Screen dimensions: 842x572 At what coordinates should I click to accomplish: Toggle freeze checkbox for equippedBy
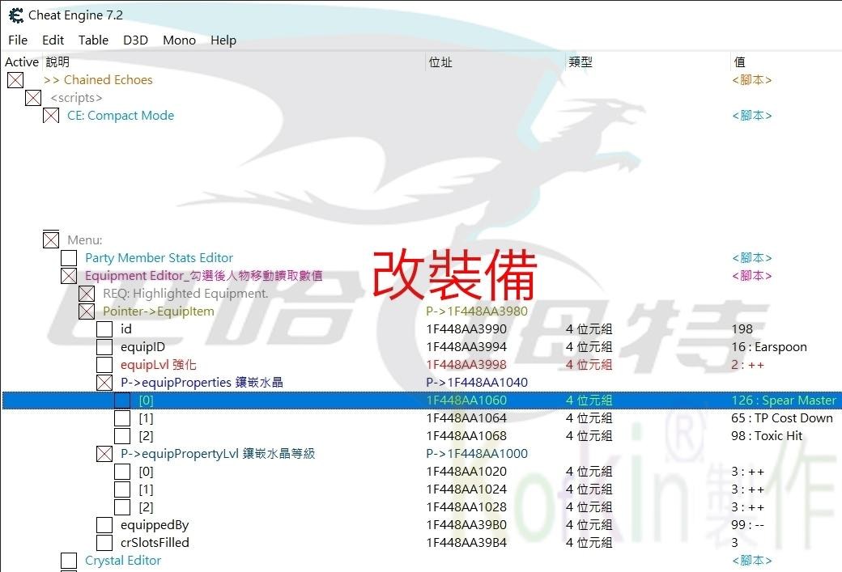(104, 525)
